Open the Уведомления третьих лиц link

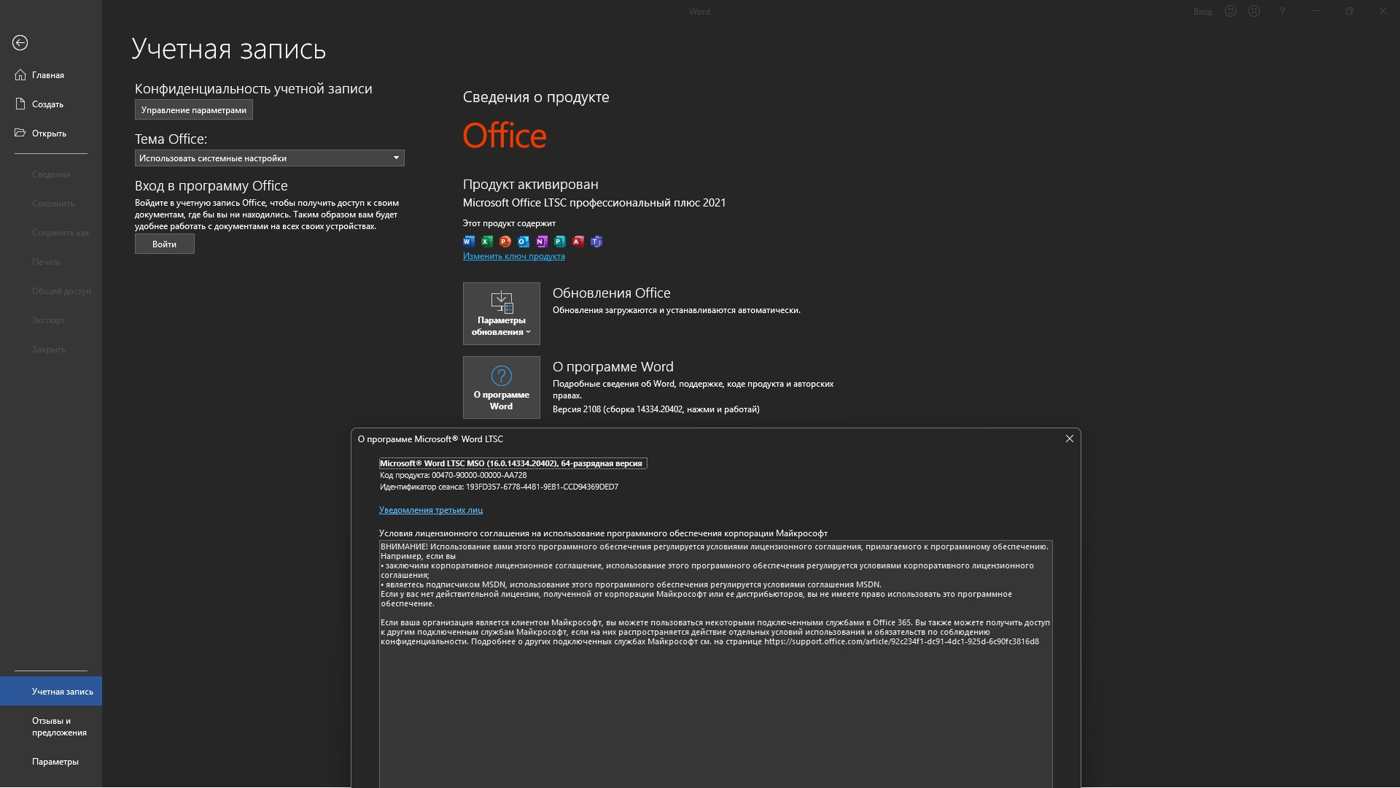431,510
